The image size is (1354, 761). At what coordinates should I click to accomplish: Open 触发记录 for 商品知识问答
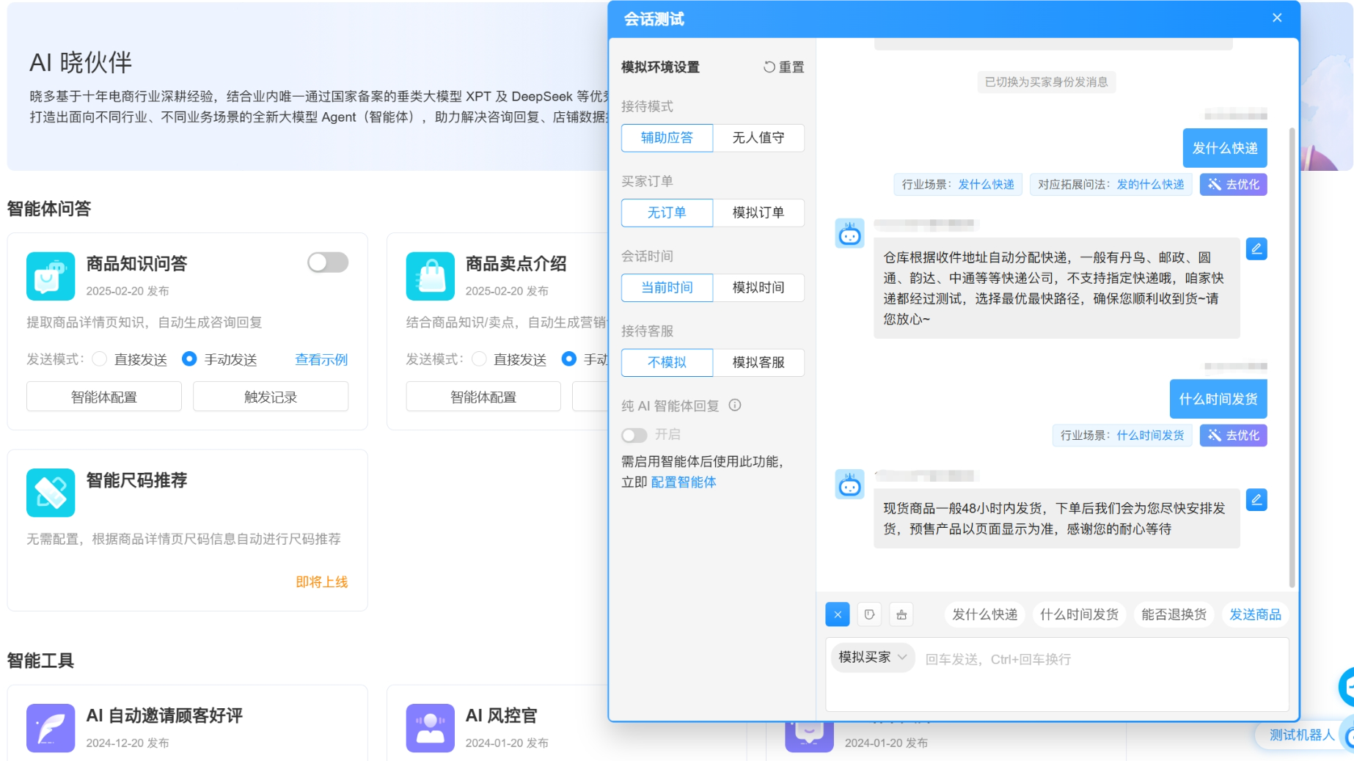[x=271, y=397]
